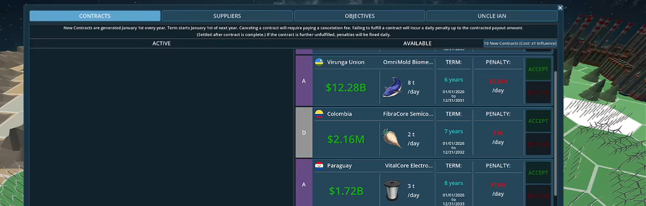646x206 pixels.
Task: Click the VitalCore Electro... company name
Action: click(x=408, y=166)
